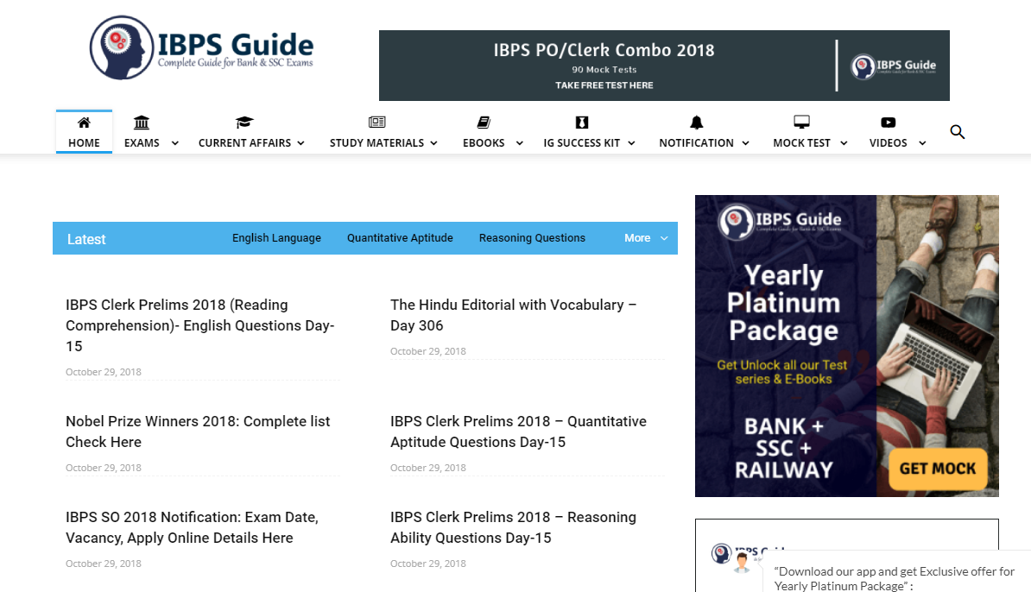The height and width of the screenshot is (592, 1031).
Task: Open the STUDY MATERIALS menu label
Action: pyautogui.click(x=376, y=143)
